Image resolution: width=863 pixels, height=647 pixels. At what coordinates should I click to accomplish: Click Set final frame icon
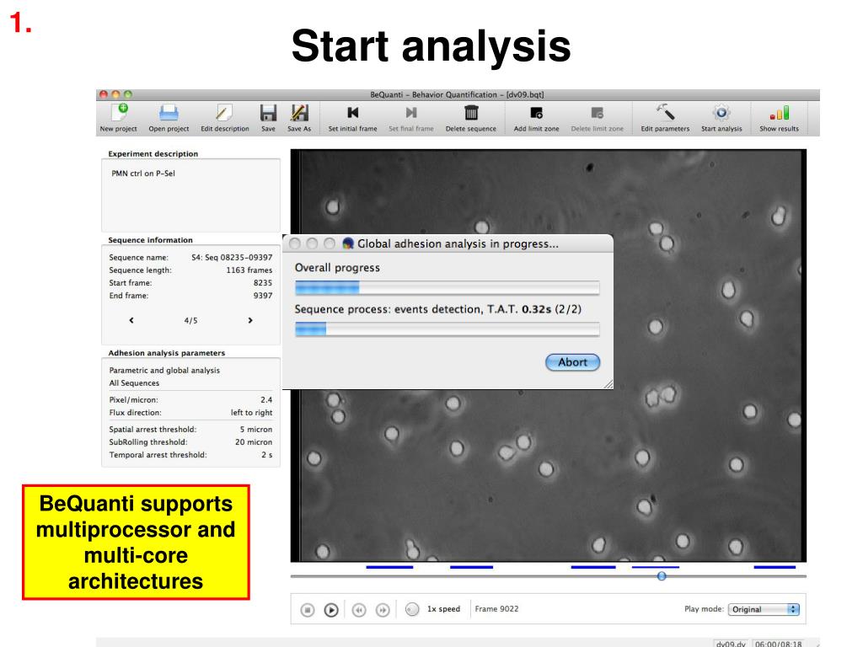(x=411, y=118)
